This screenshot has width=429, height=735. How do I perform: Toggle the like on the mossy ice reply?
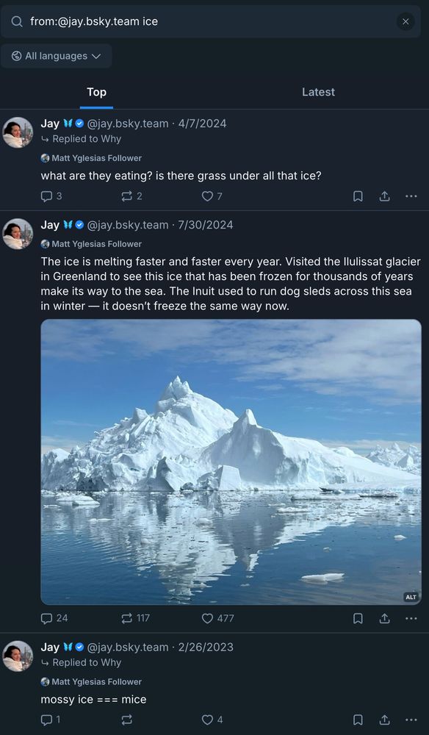(206, 720)
